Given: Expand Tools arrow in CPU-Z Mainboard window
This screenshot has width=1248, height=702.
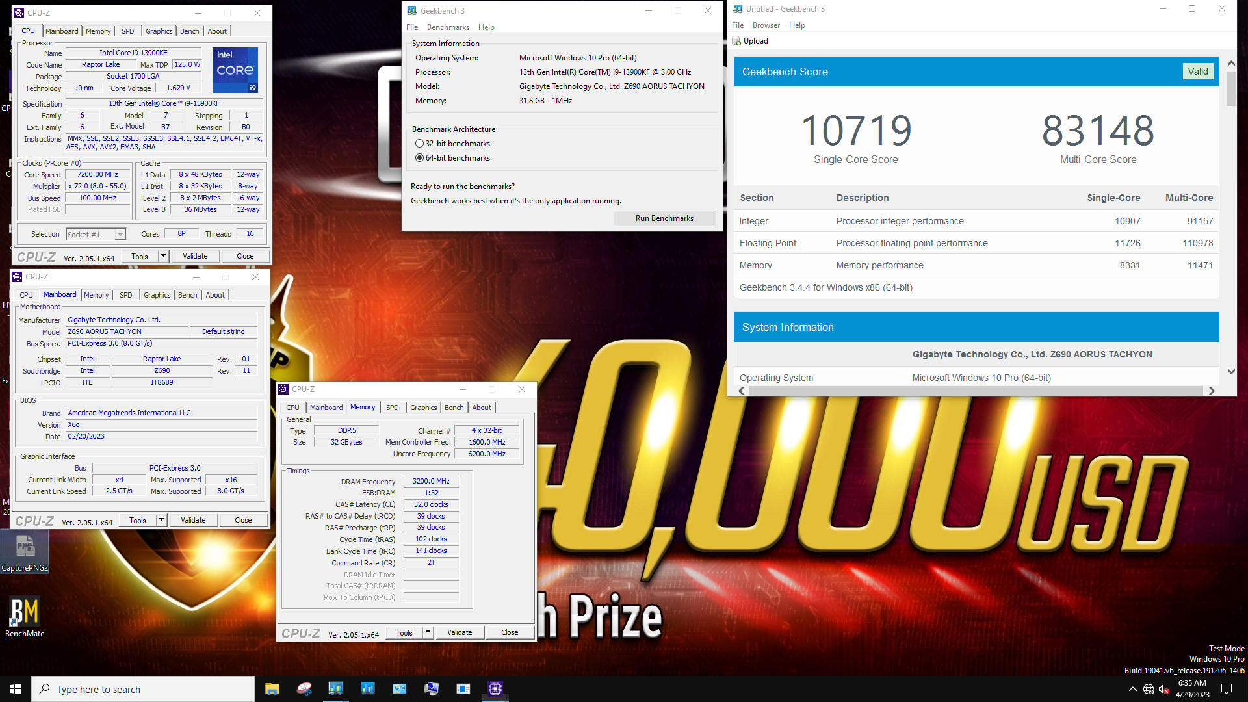Looking at the screenshot, I should (162, 520).
